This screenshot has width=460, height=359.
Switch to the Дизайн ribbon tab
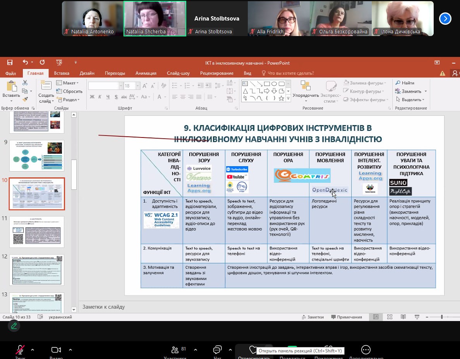coord(87,73)
